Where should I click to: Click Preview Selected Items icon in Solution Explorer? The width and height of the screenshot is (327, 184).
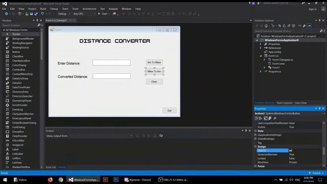(x=309, y=26)
